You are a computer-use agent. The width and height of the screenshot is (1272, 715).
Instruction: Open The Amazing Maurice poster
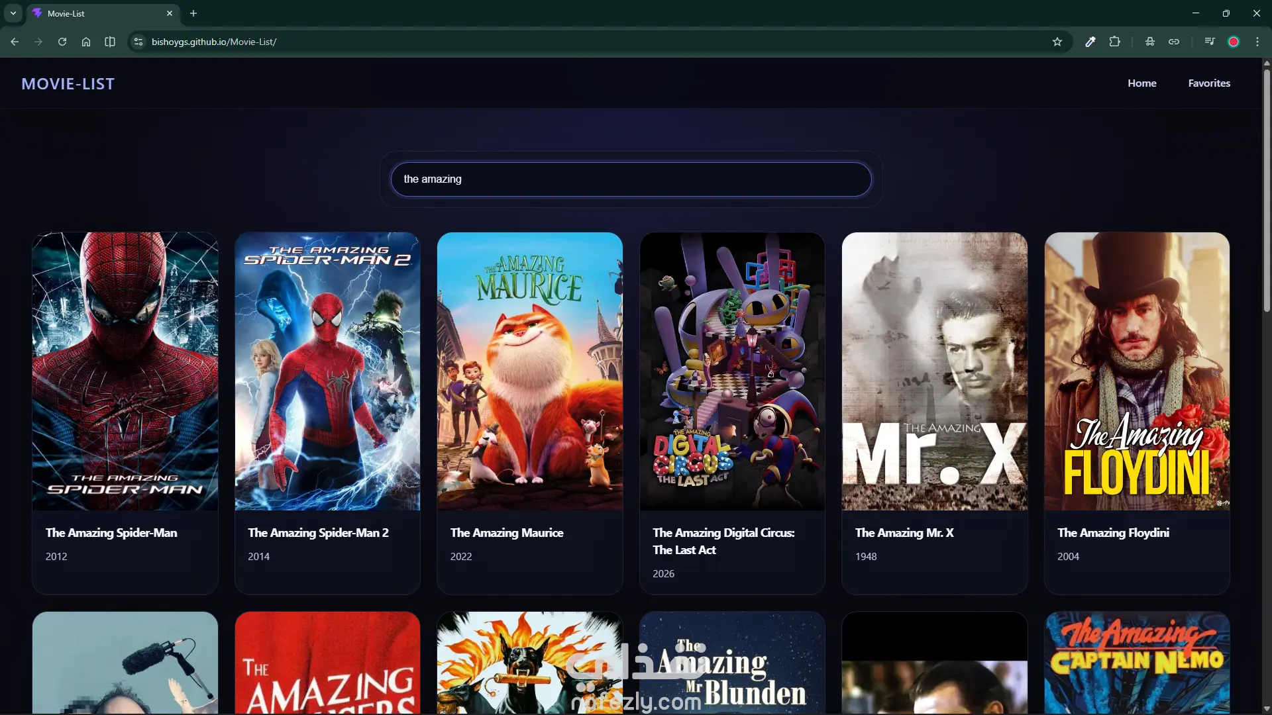pos(530,371)
